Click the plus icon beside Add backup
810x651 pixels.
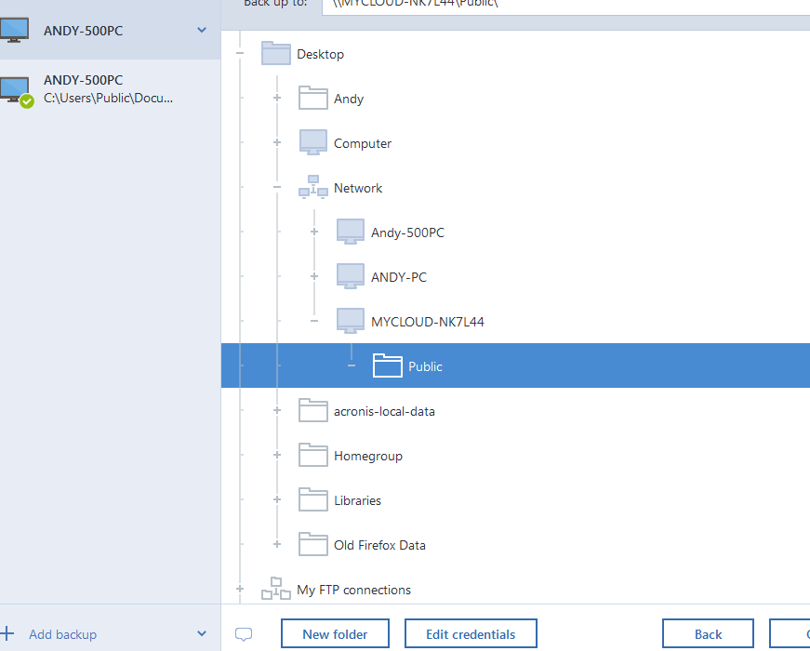[x=8, y=634]
